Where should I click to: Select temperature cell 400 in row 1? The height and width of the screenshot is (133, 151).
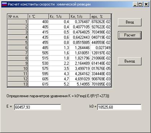click(38, 22)
